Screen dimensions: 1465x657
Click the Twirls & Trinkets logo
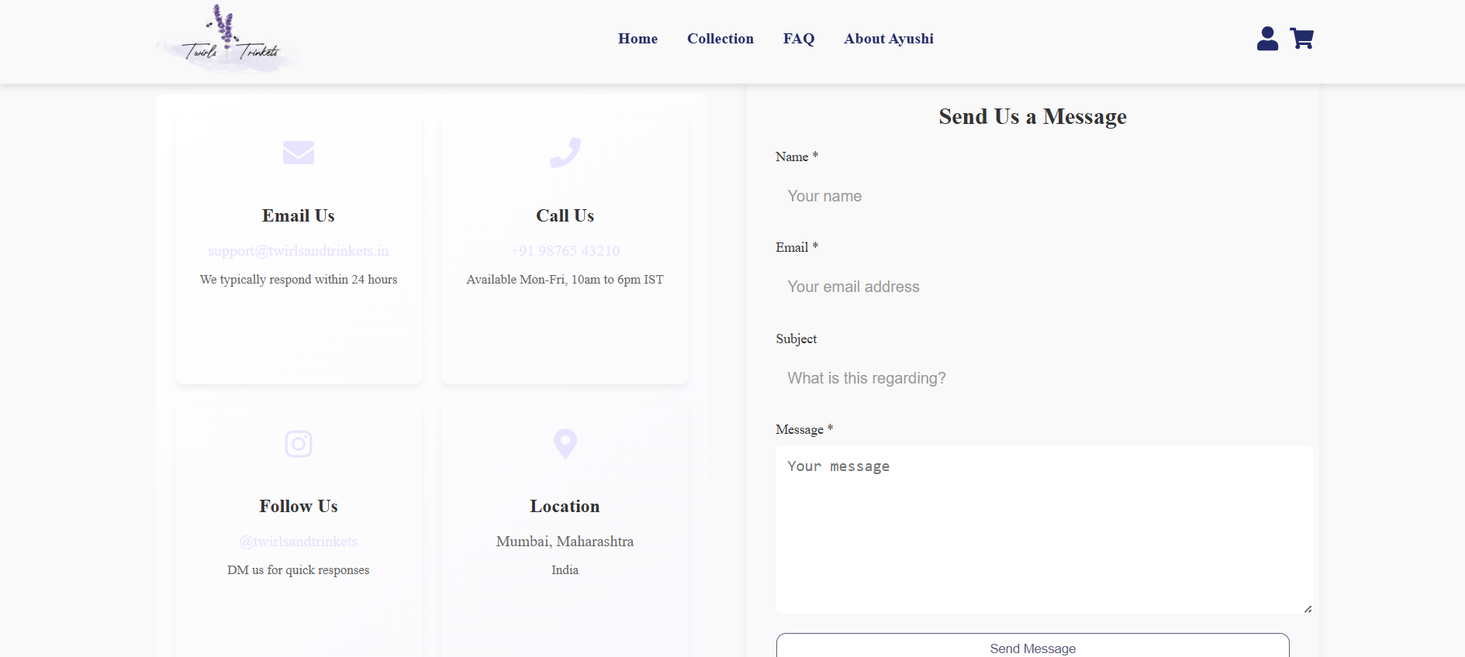pyautogui.click(x=228, y=40)
